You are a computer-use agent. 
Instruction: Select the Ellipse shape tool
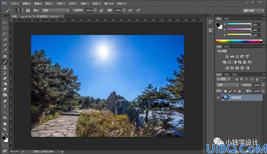5,118
